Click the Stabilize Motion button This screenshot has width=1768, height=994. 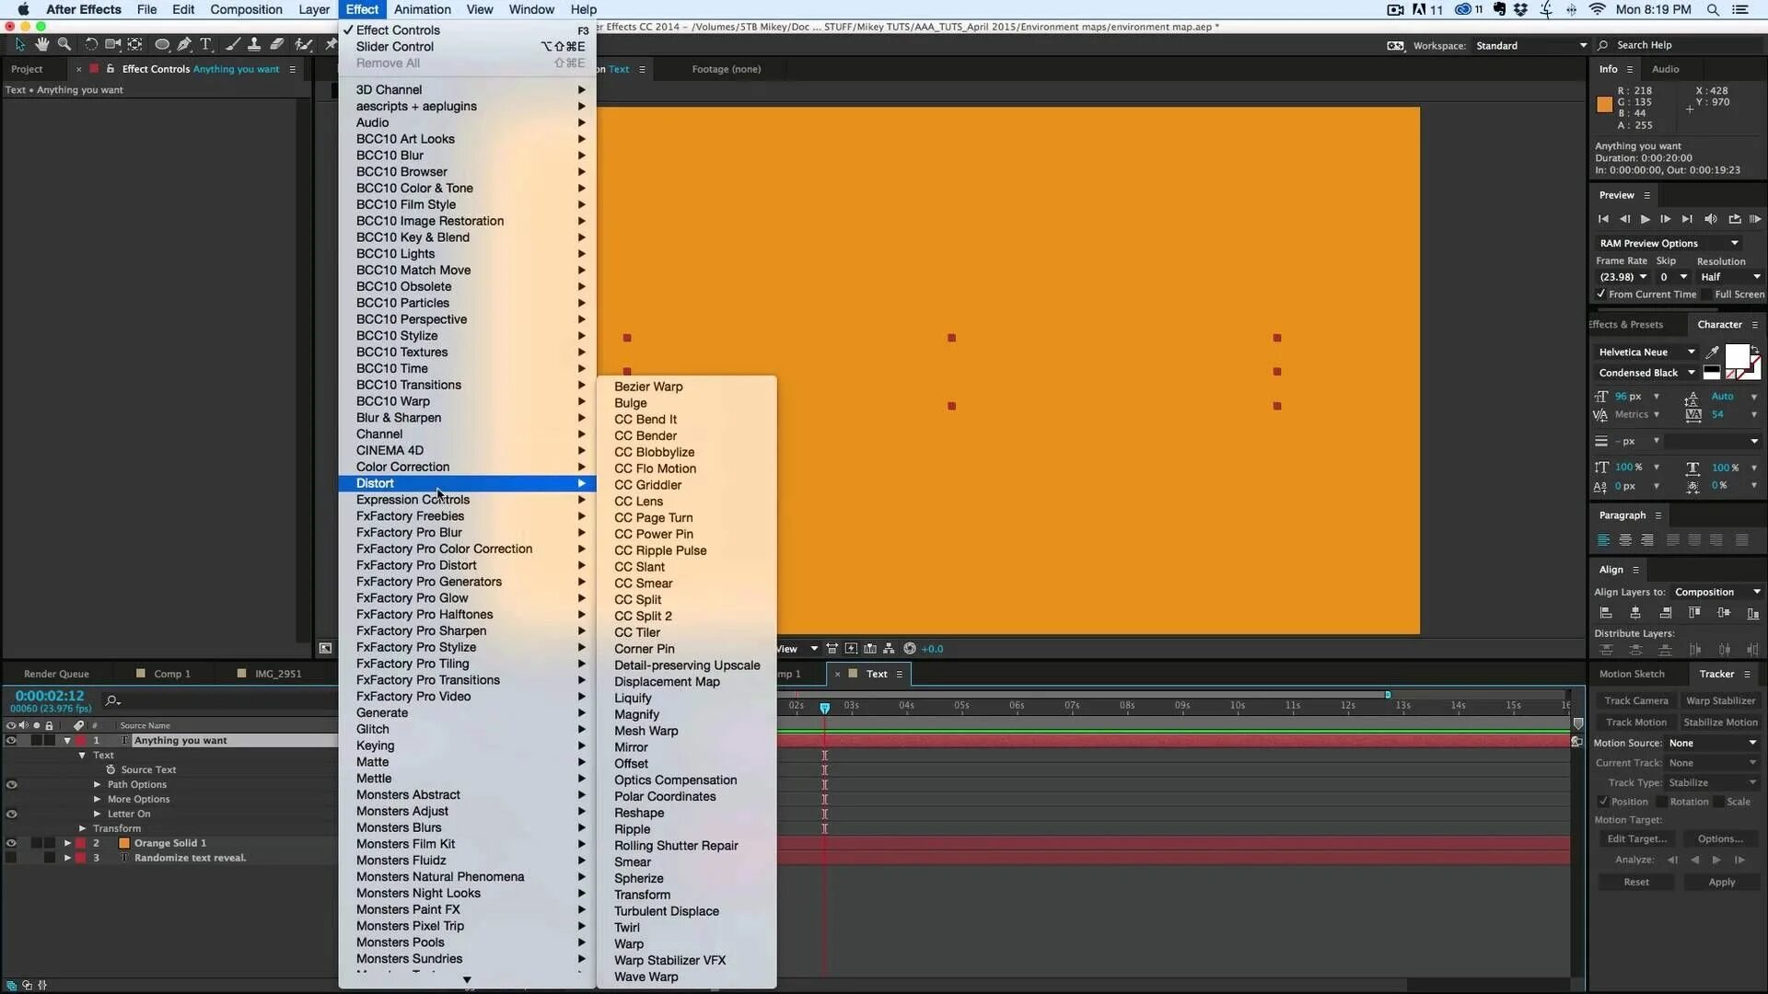1719,722
